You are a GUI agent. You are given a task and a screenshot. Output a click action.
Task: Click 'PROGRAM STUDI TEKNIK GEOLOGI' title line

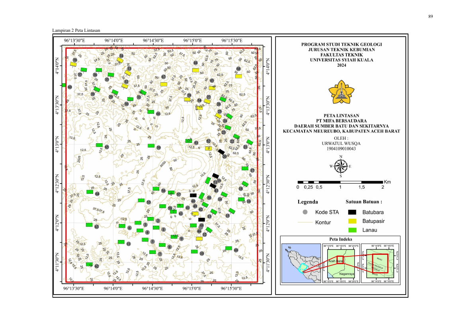(341, 45)
